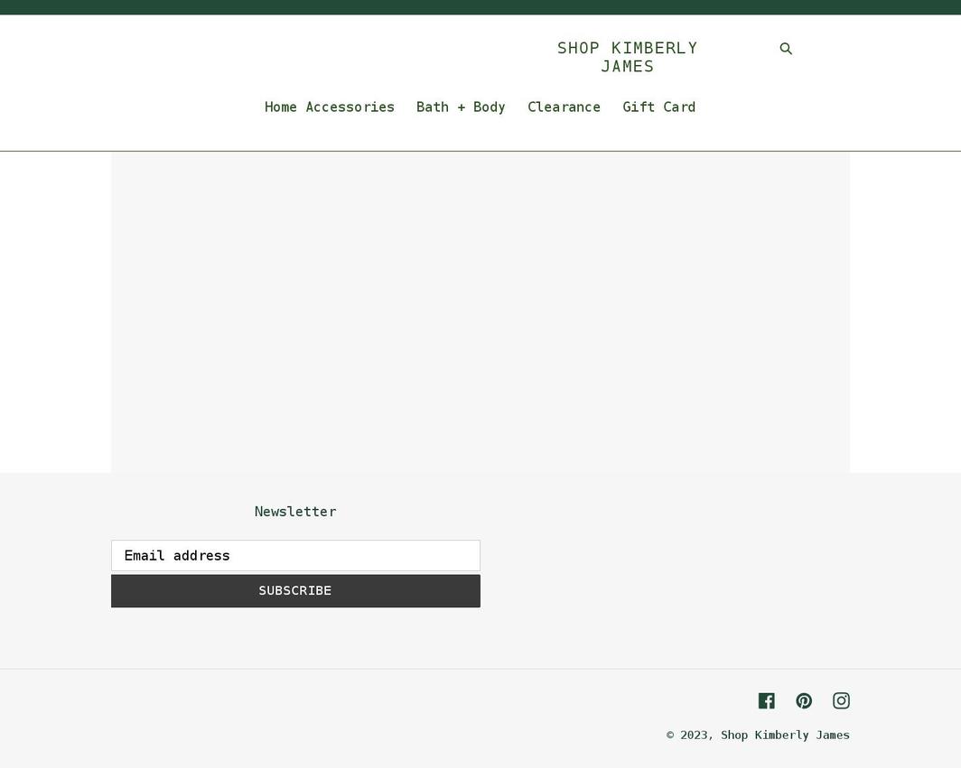
Task: Click the Subscribe button
Action: coord(295,591)
